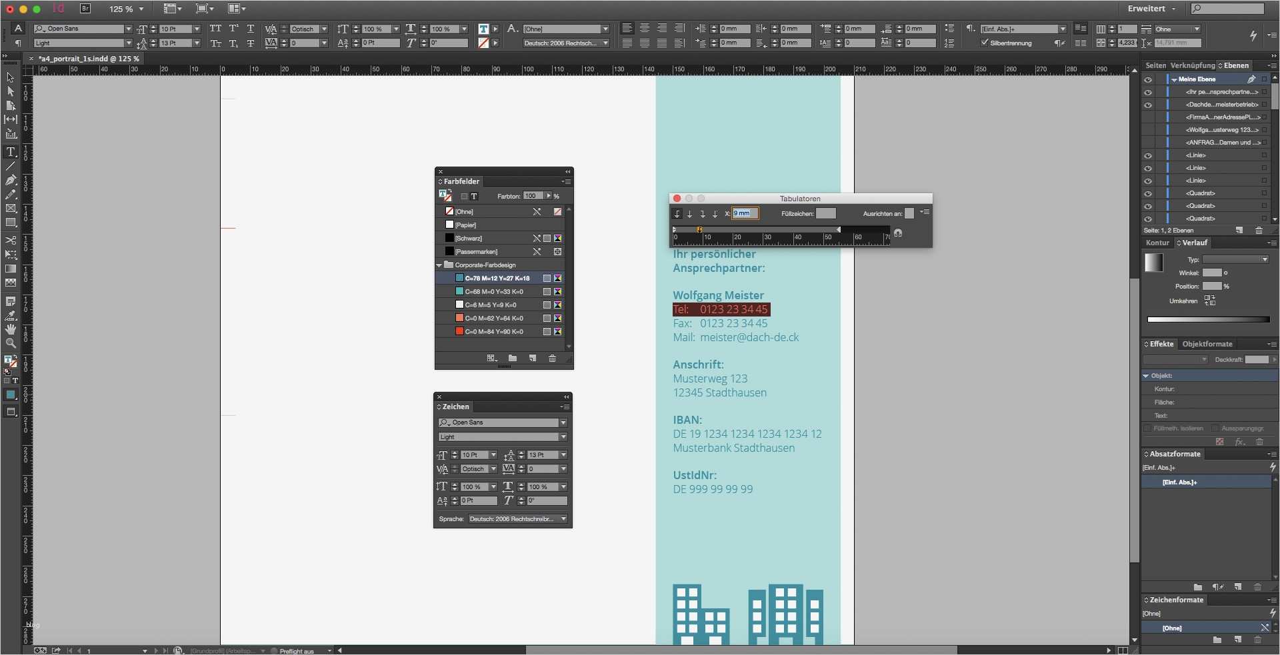
Task: Select the Zoom tool
Action: pyautogui.click(x=11, y=344)
